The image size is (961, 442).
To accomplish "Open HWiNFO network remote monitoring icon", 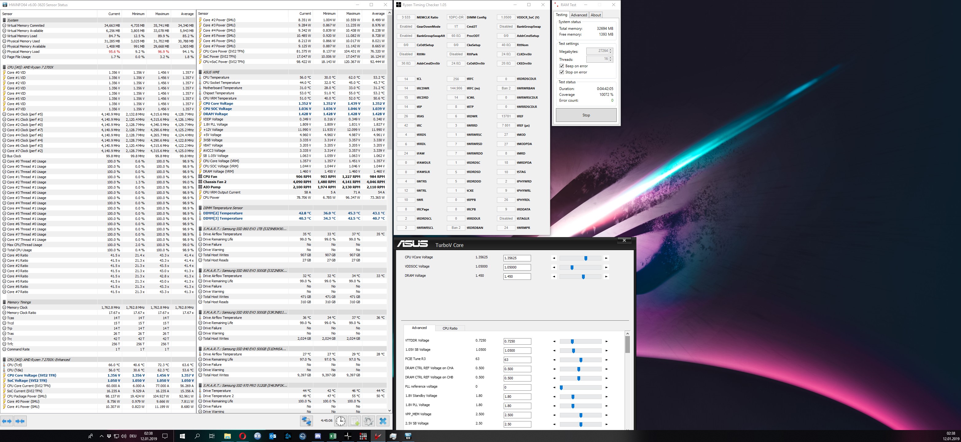I will 306,421.
